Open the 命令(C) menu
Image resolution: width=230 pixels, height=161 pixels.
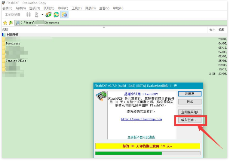(x=63, y=8)
